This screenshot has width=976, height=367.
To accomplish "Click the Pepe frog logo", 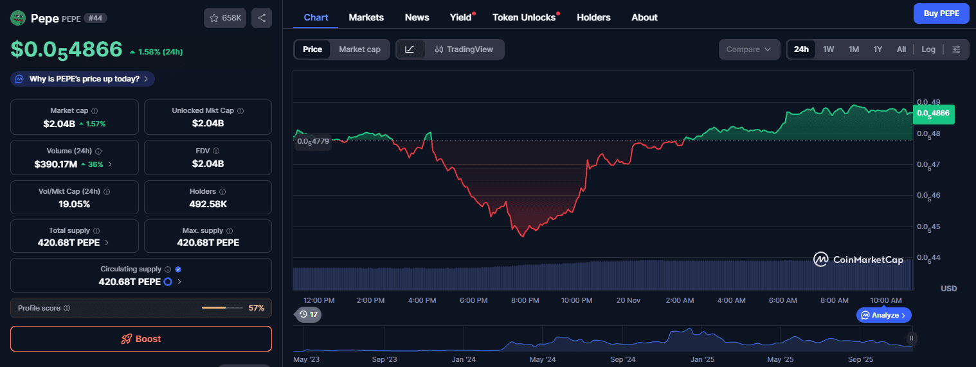I will (x=18, y=18).
